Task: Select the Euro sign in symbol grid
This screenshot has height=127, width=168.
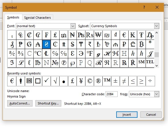Action: 124,35
